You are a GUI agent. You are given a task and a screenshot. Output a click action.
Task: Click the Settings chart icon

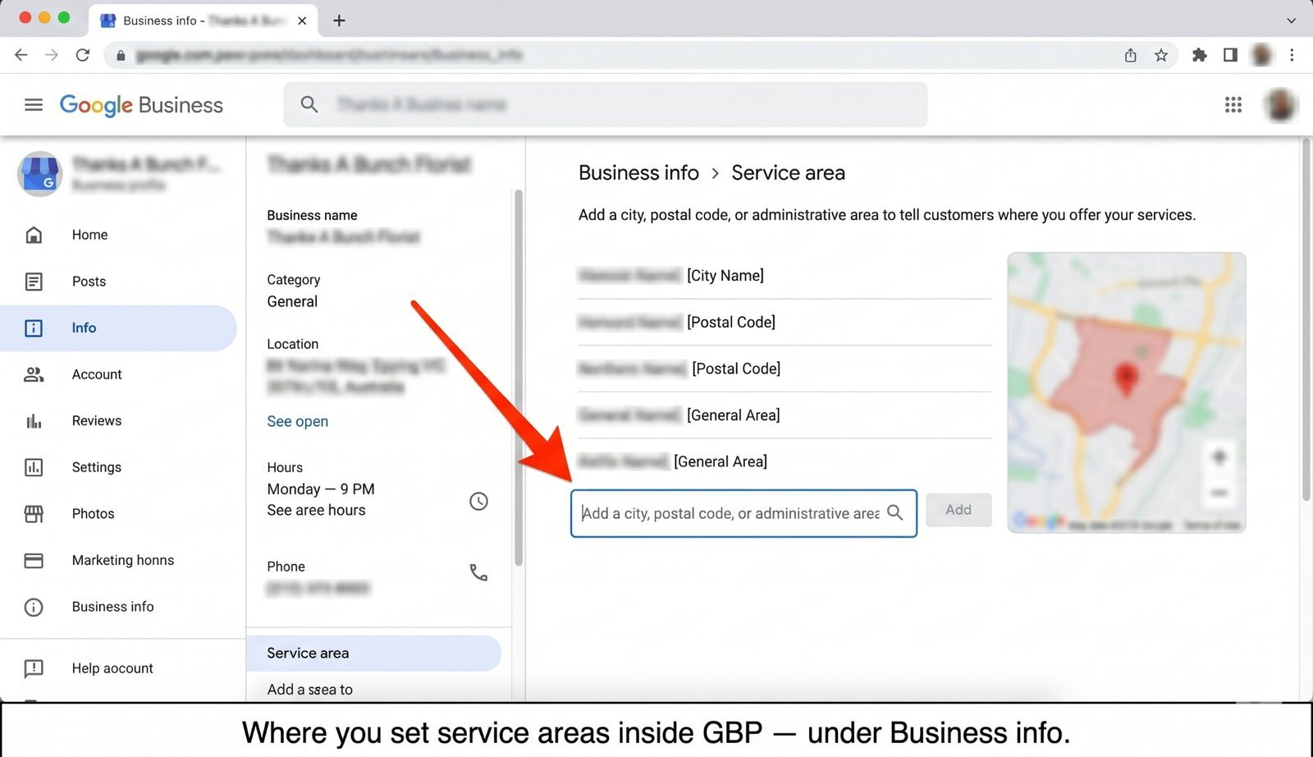[34, 468]
